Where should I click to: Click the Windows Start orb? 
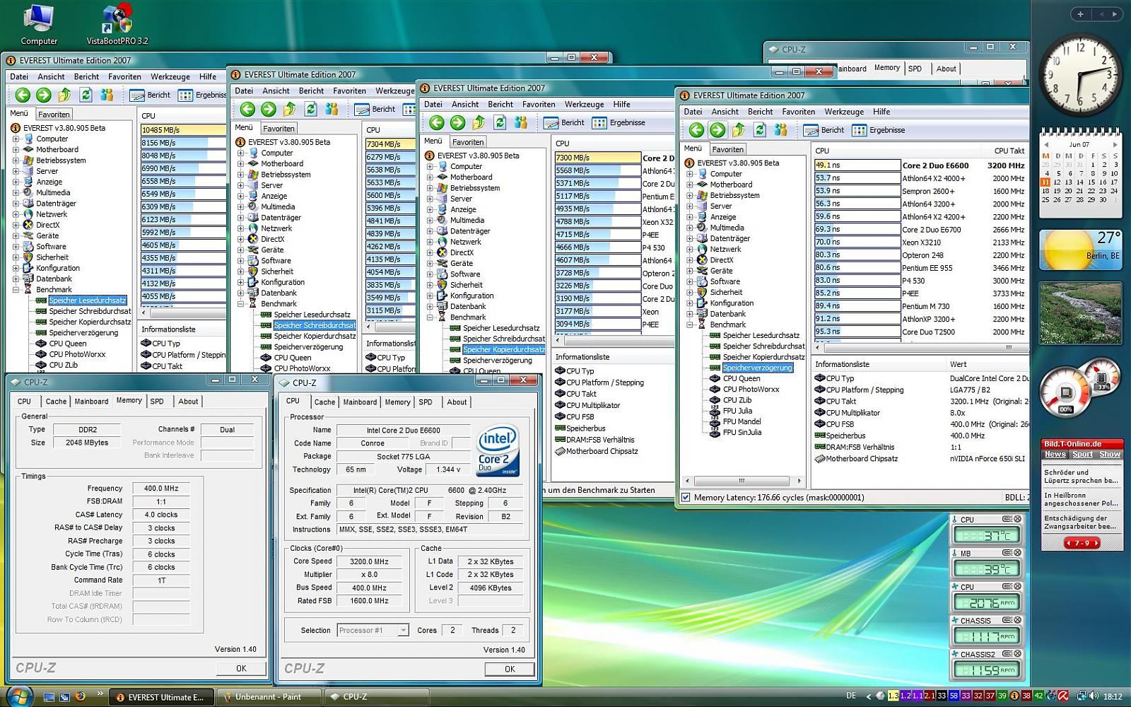19,696
